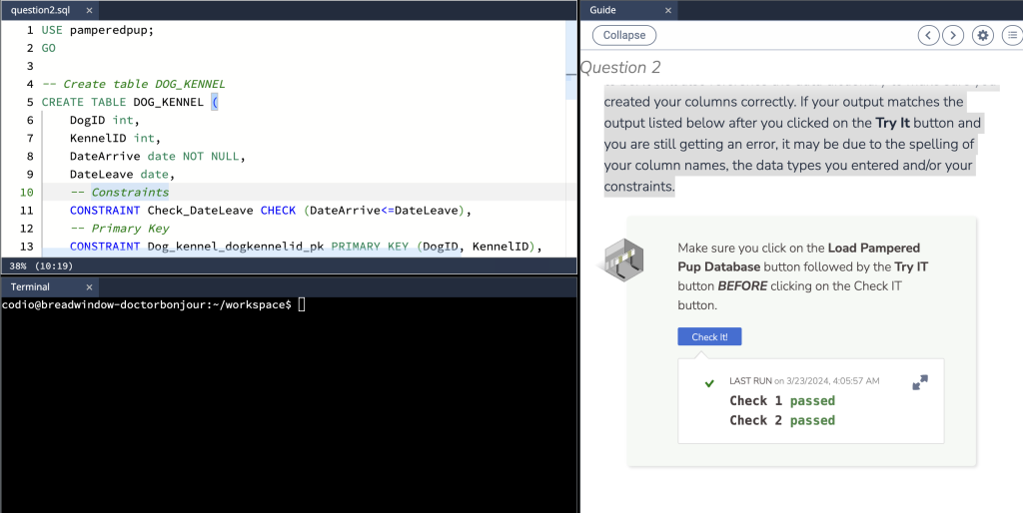Click line number 5 in the gutter
Viewport: 1023px width, 513px height.
pyautogui.click(x=30, y=102)
